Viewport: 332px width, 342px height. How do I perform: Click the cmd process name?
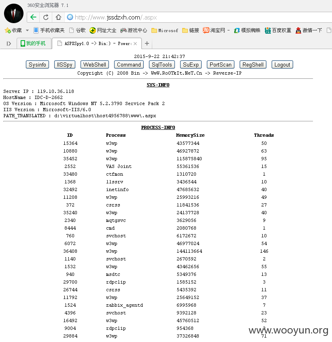click(x=111, y=228)
